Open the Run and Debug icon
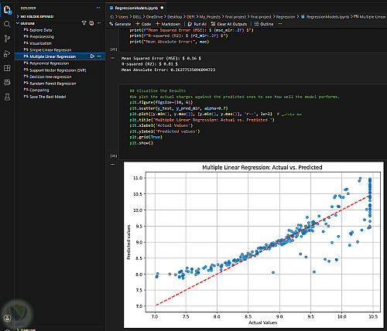387x331 pixels. coord(7,53)
